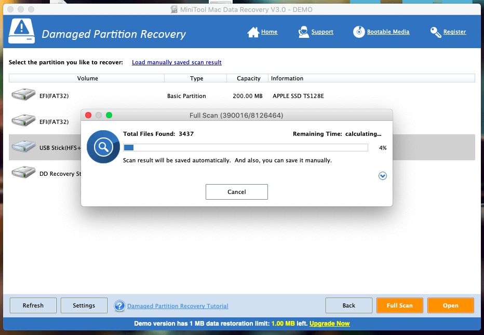Click the 200.00 MB capacity cell
Screen dimensions: 484x335
click(x=248, y=96)
